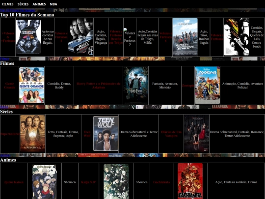This screenshot has width=265, height=199.
Task: Open the first Fast and Furious white poster
Action: [236, 37]
